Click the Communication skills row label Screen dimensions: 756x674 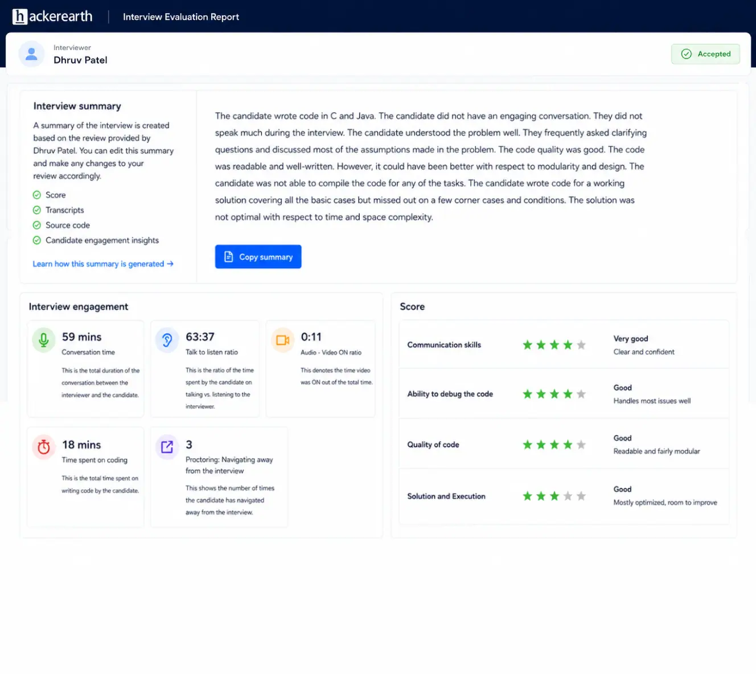[444, 345]
